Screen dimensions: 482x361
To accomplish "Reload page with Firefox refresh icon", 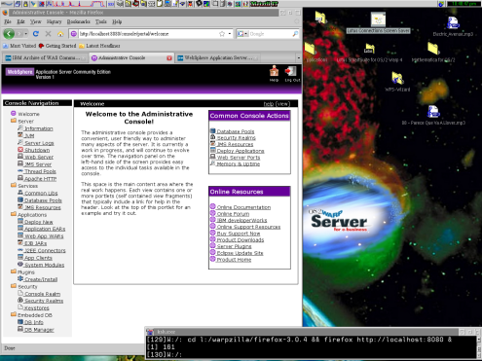I will click(x=36, y=33).
